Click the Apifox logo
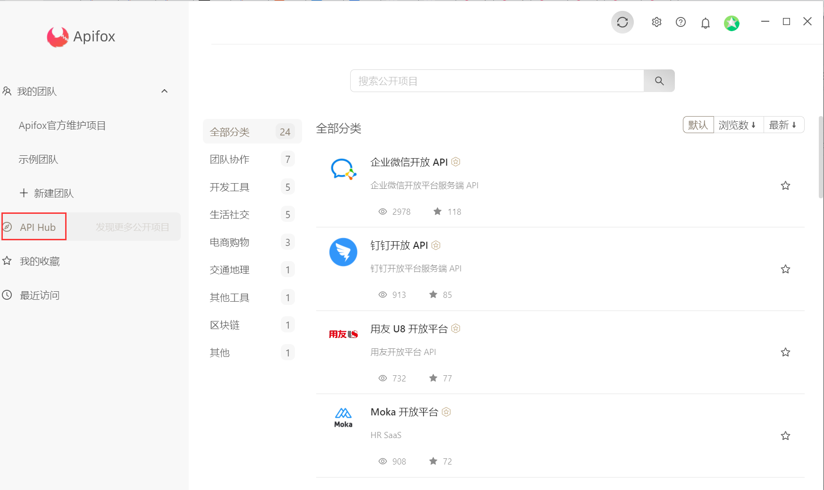 (81, 36)
